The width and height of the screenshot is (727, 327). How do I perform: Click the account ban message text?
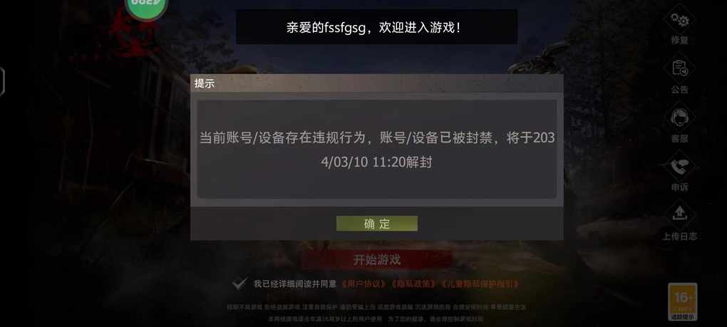coord(377,150)
